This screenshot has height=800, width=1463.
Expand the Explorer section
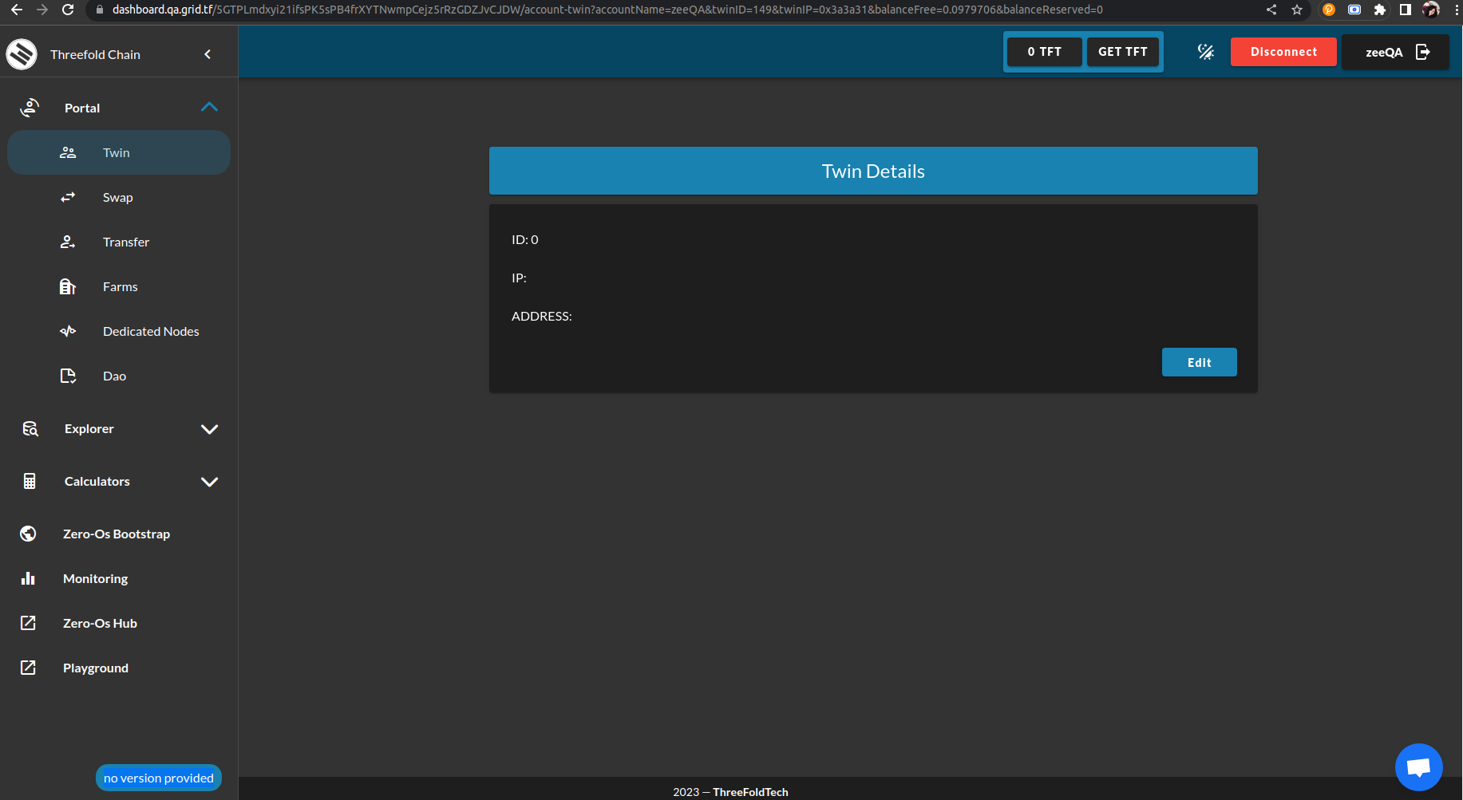pos(209,429)
